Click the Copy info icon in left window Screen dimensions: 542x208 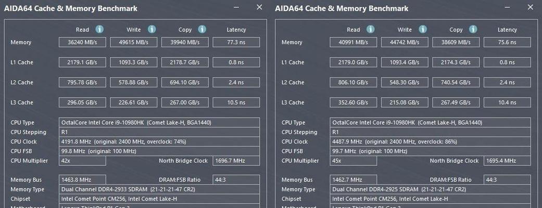[x=202, y=29]
